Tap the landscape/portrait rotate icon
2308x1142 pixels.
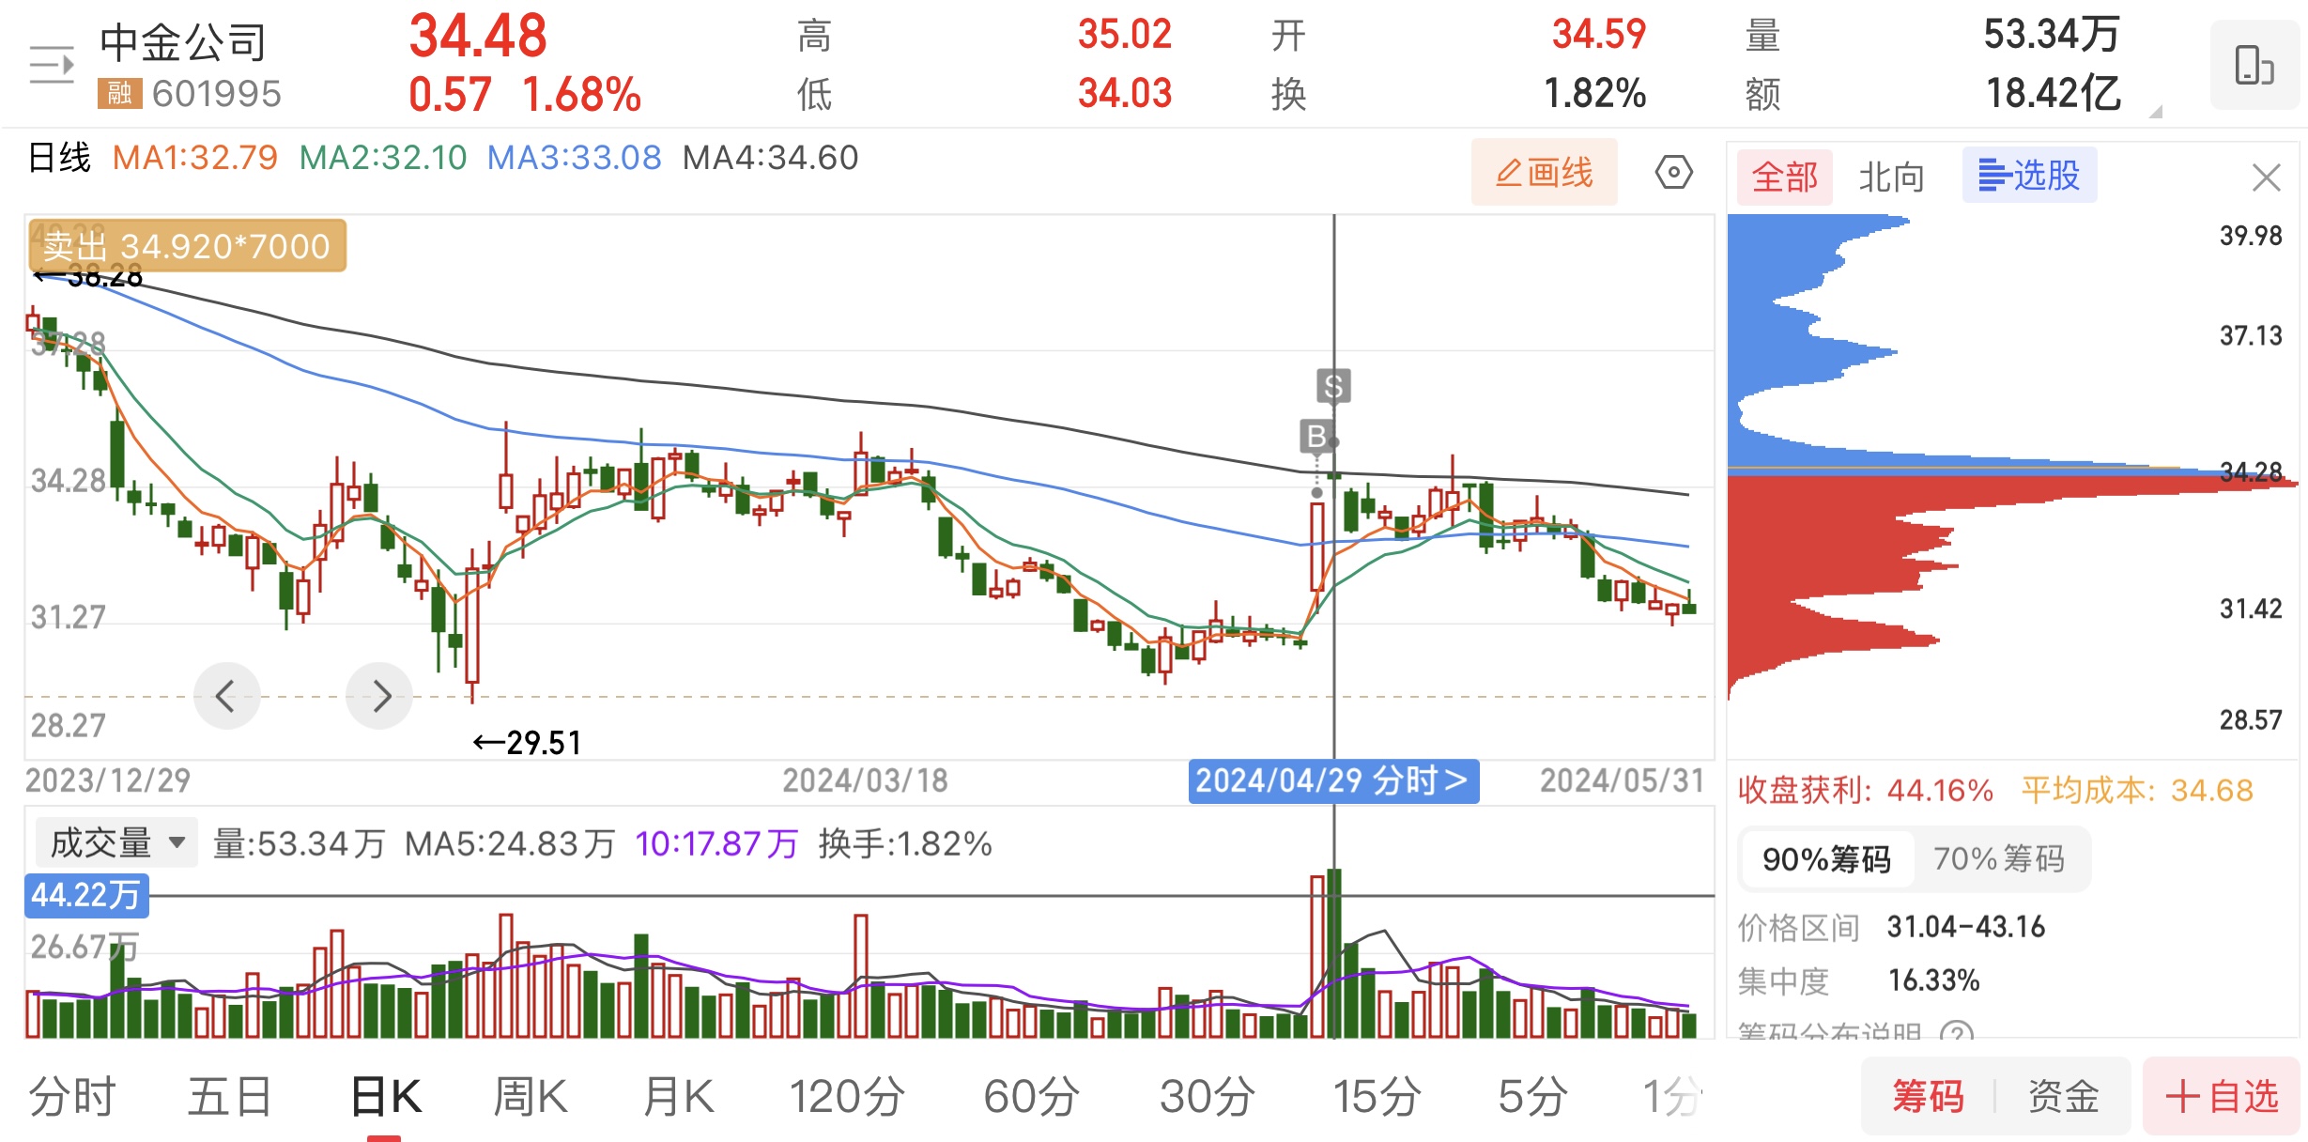pos(2254,66)
